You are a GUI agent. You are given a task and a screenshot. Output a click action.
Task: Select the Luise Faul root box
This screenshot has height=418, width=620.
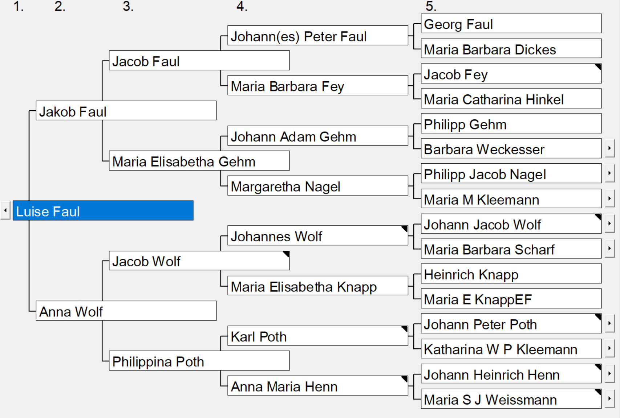pos(103,210)
